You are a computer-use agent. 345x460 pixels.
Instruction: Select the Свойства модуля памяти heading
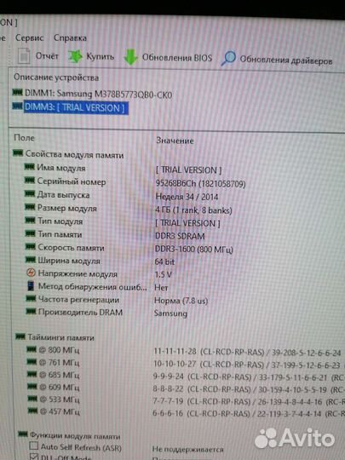(x=74, y=154)
